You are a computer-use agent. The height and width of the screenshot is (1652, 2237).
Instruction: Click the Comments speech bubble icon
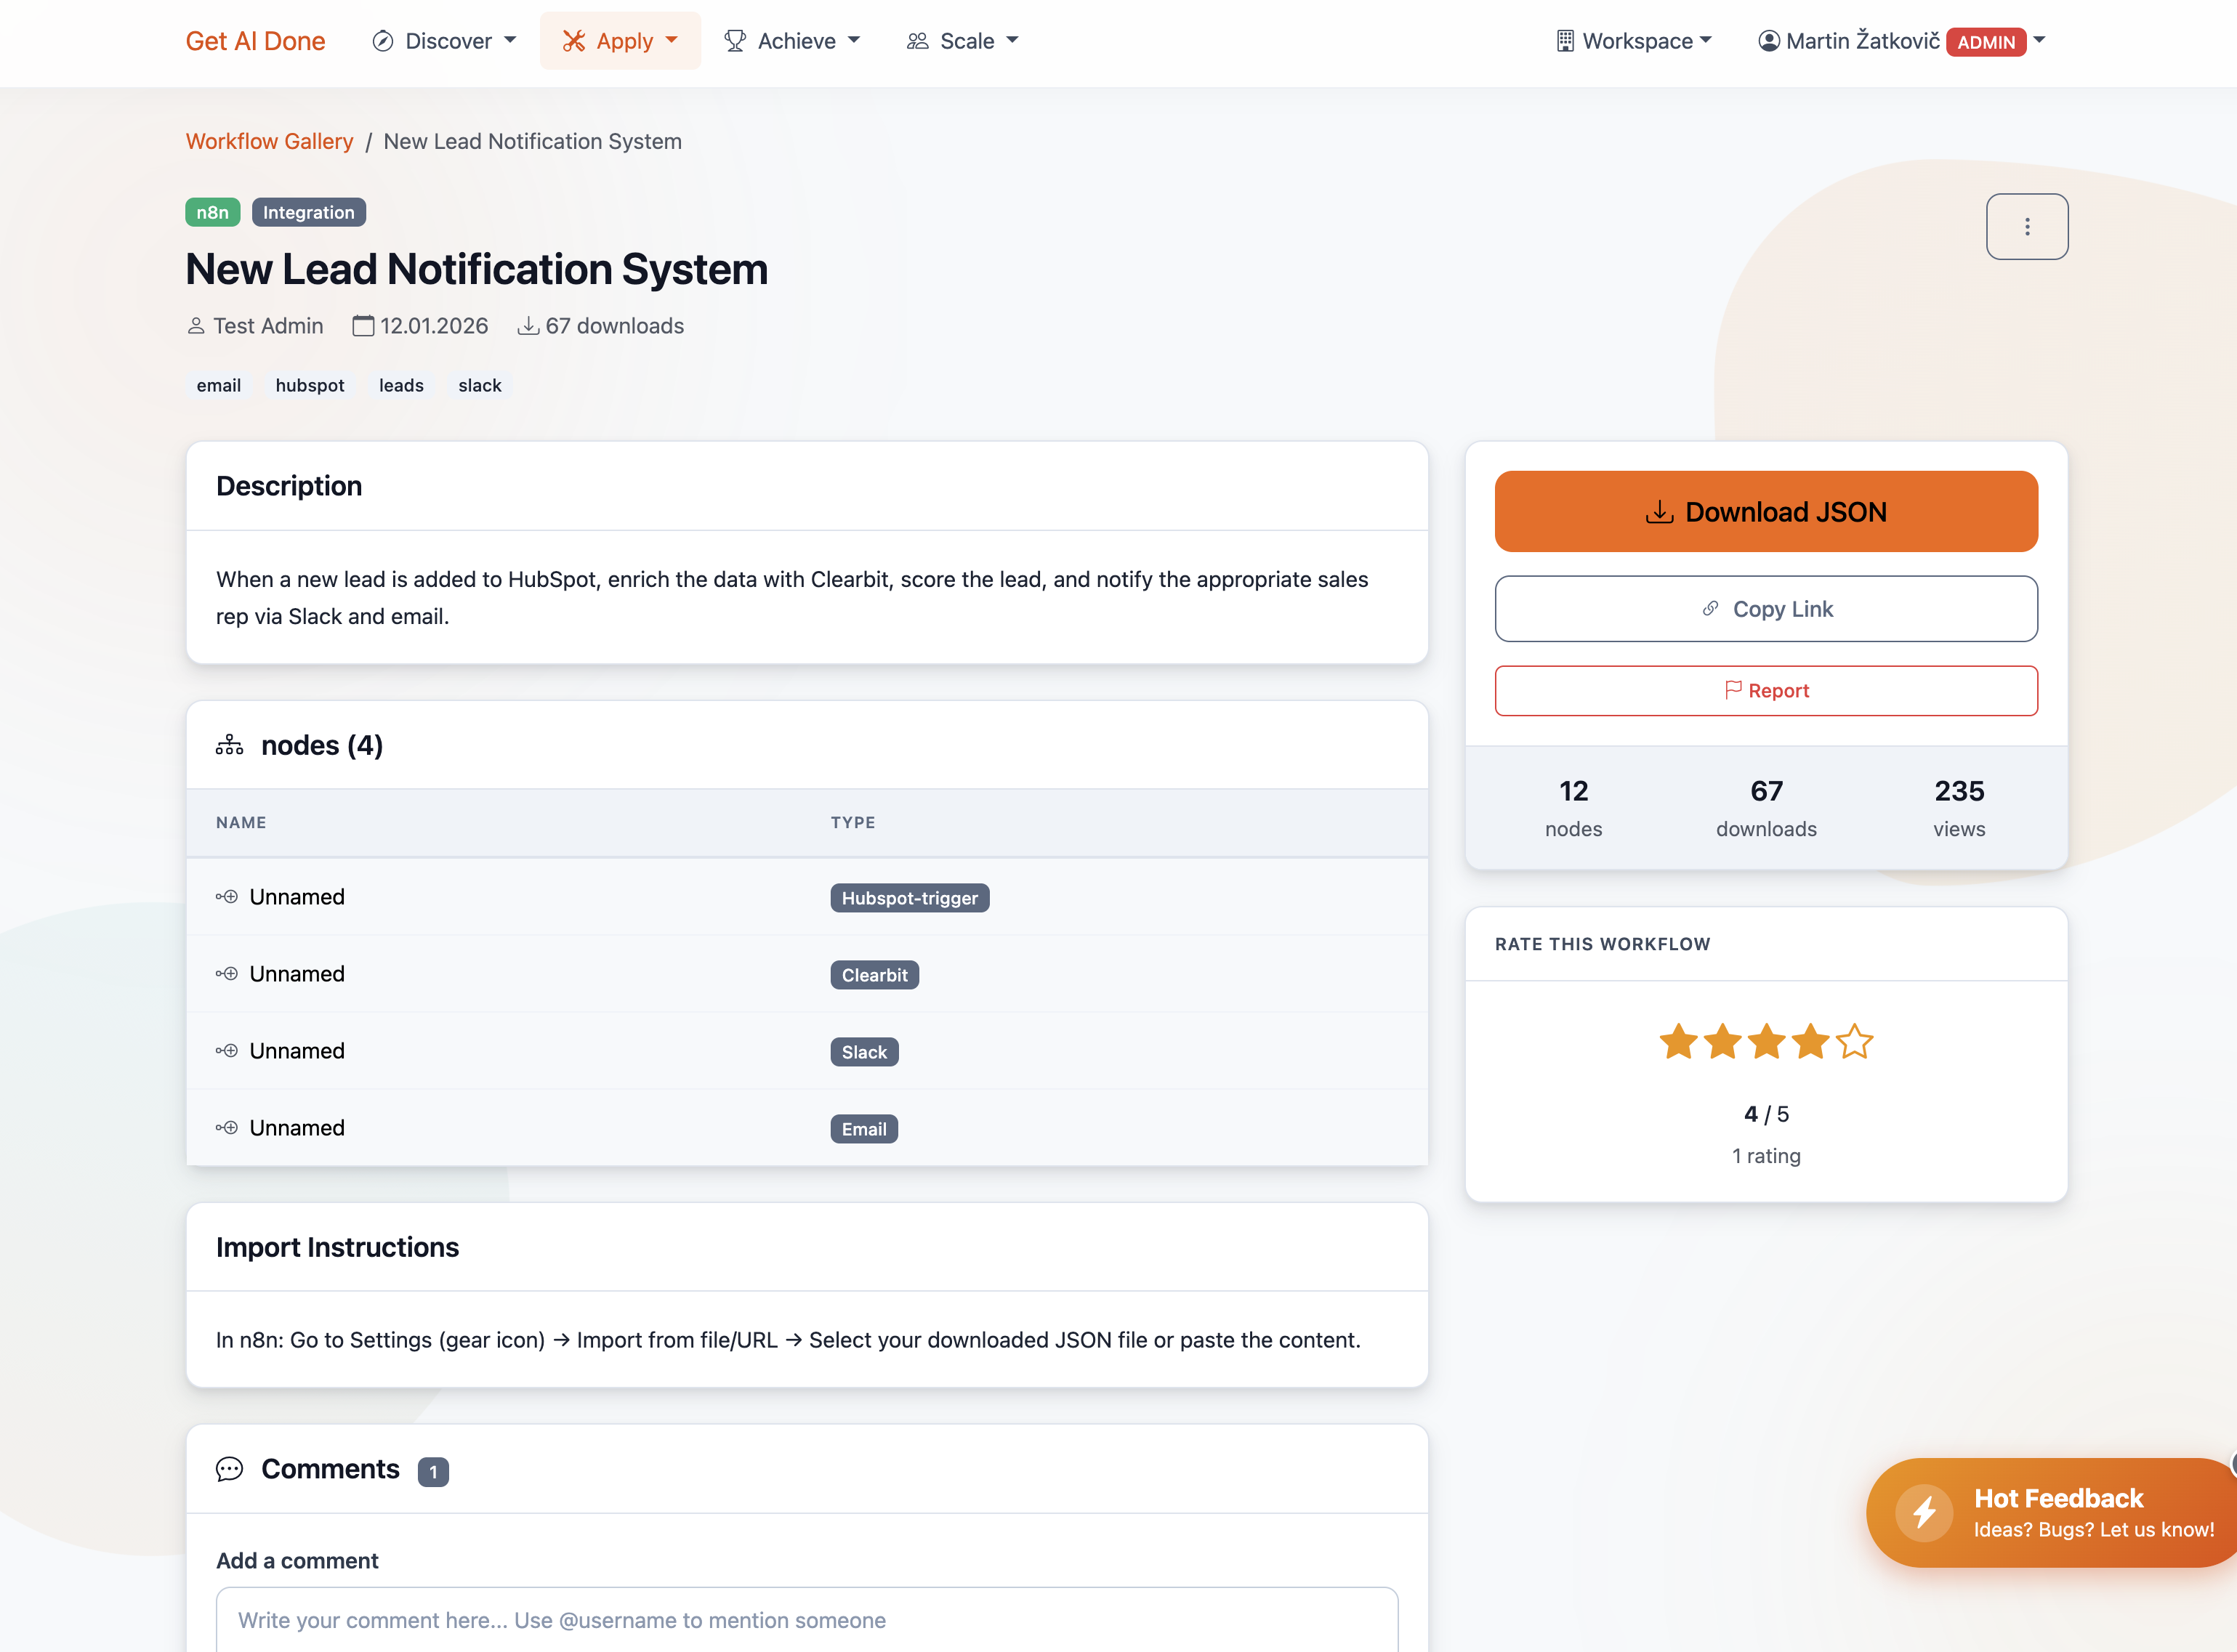tap(229, 1469)
